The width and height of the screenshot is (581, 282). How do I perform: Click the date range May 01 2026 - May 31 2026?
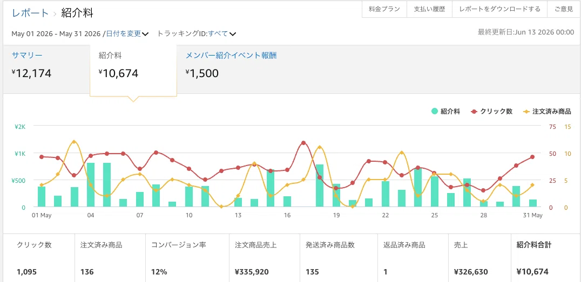point(56,33)
